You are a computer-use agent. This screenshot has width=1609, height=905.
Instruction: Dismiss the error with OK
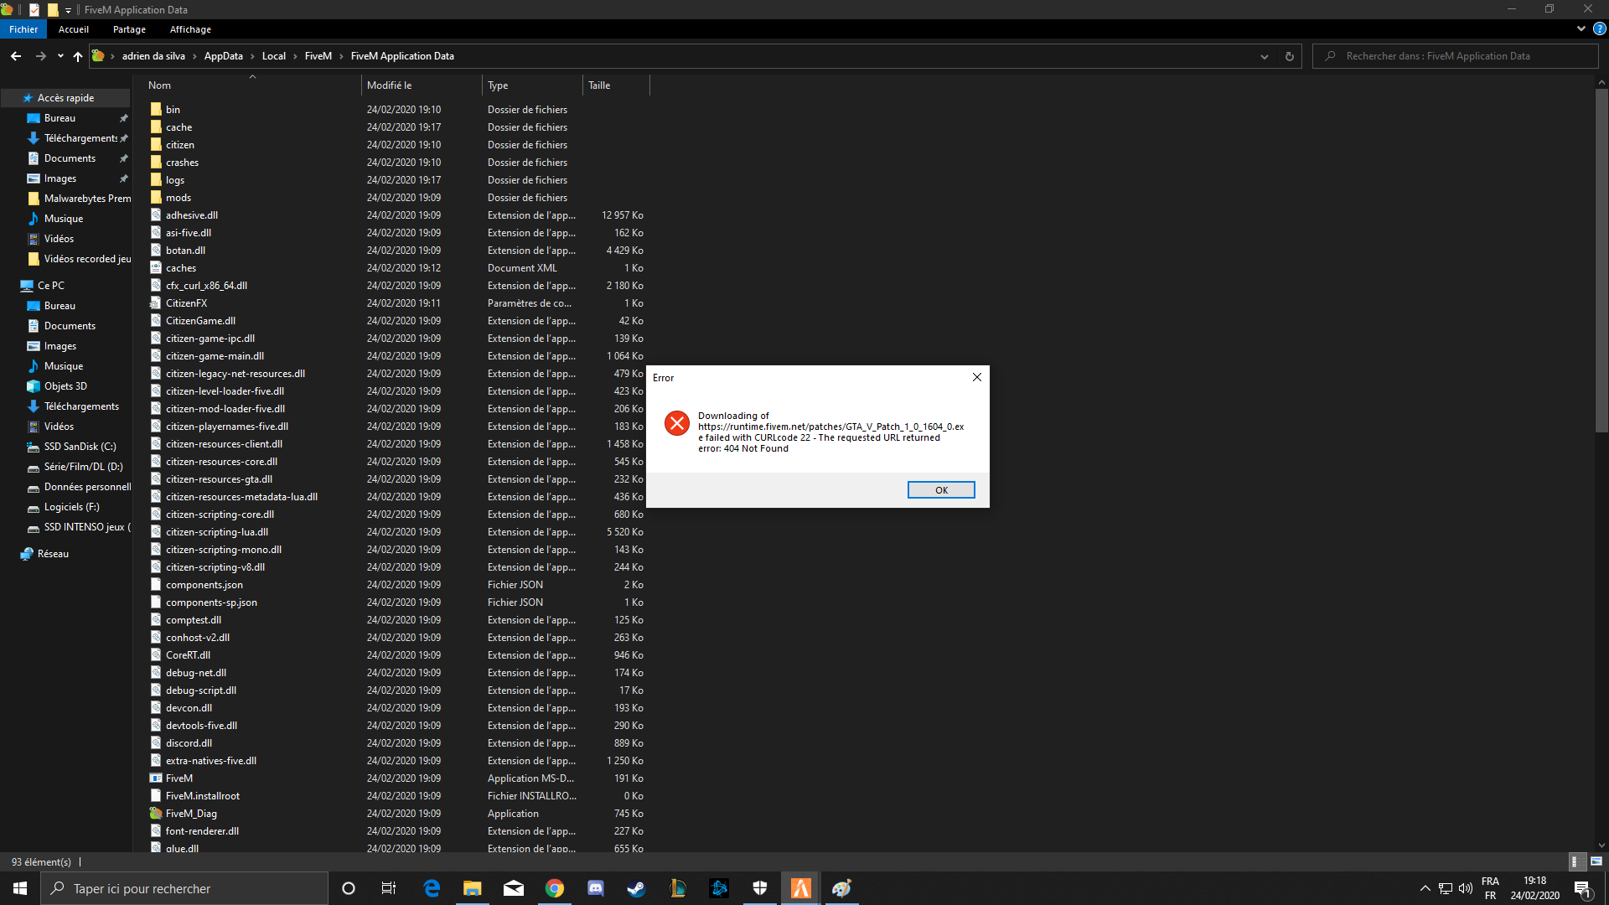(940, 489)
